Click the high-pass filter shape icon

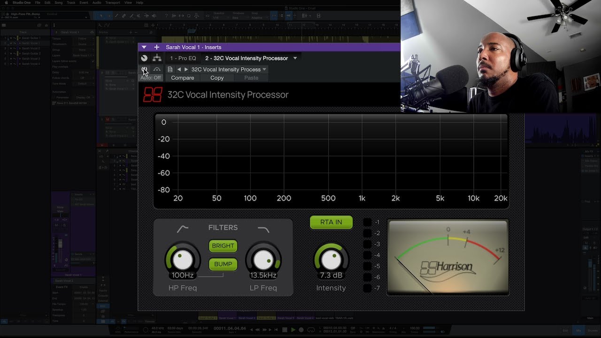click(x=183, y=229)
